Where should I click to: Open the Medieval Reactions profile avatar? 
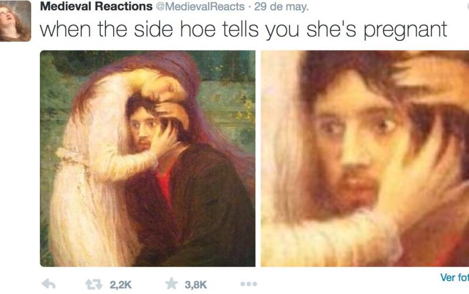pos(15,21)
